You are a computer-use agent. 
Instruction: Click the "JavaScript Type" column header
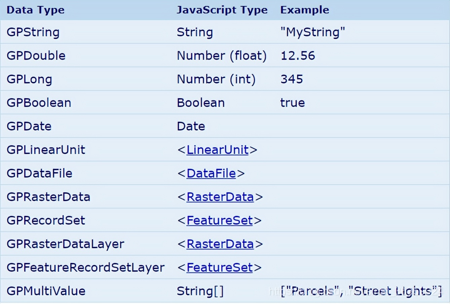(222, 10)
